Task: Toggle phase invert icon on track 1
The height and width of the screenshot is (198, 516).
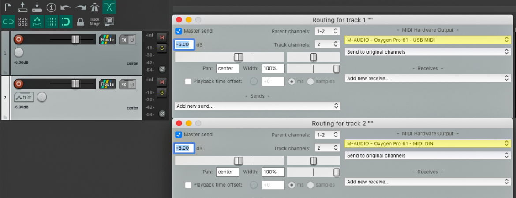Action: (x=161, y=69)
